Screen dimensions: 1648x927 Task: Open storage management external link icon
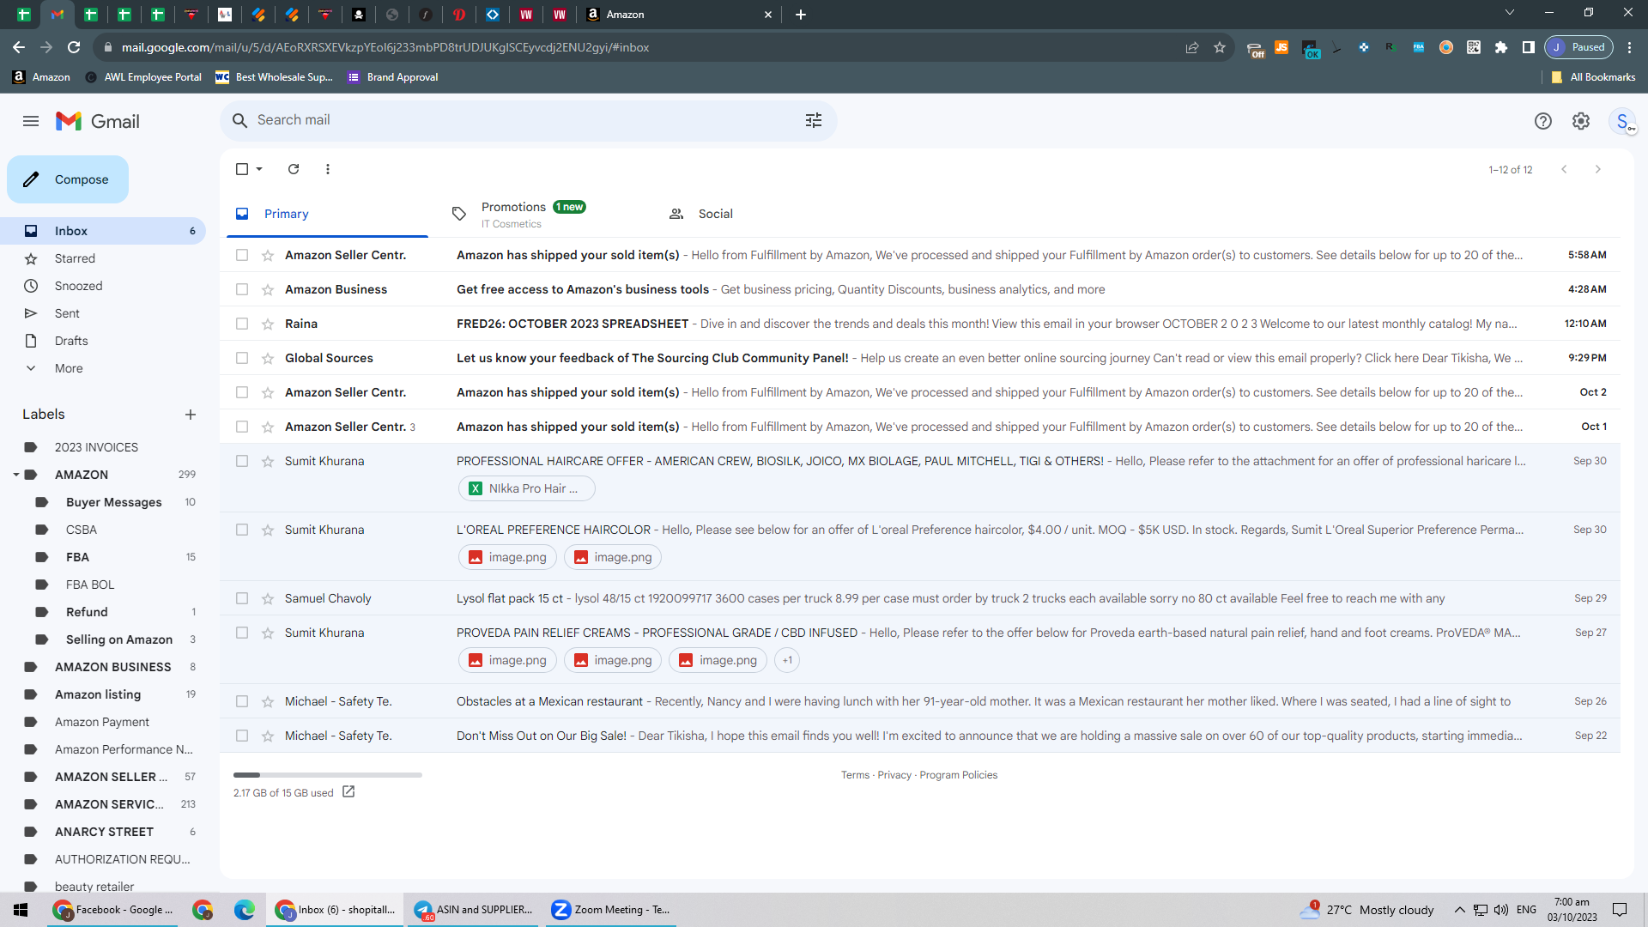point(348,791)
